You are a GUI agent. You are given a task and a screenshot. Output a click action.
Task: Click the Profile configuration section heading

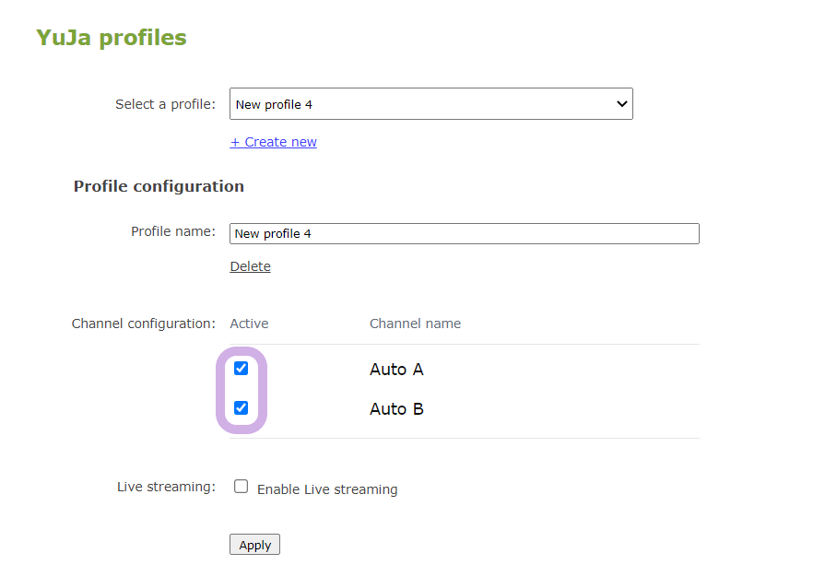click(159, 186)
